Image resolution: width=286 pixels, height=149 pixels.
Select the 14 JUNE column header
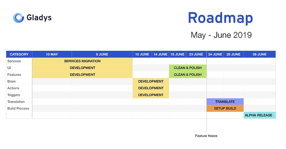pyautogui.click(x=160, y=54)
